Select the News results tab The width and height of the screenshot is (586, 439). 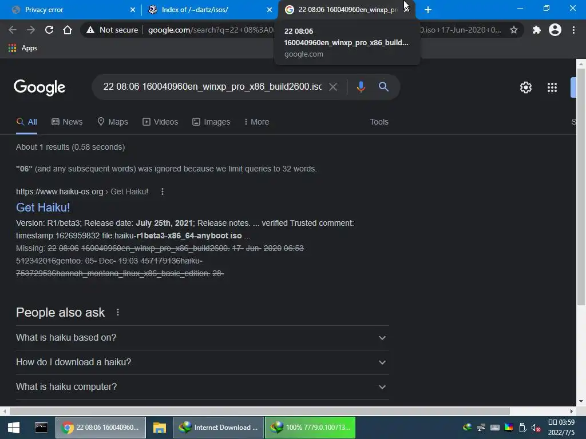point(67,122)
